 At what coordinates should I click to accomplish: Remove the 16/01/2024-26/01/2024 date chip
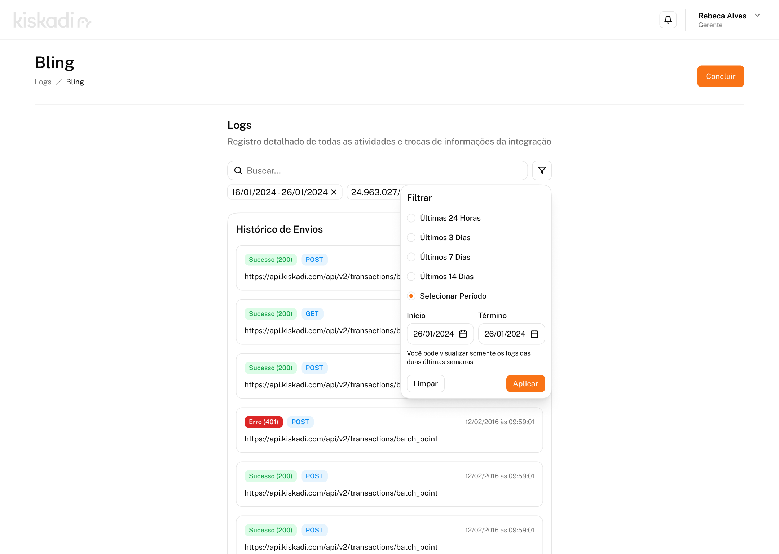point(334,192)
